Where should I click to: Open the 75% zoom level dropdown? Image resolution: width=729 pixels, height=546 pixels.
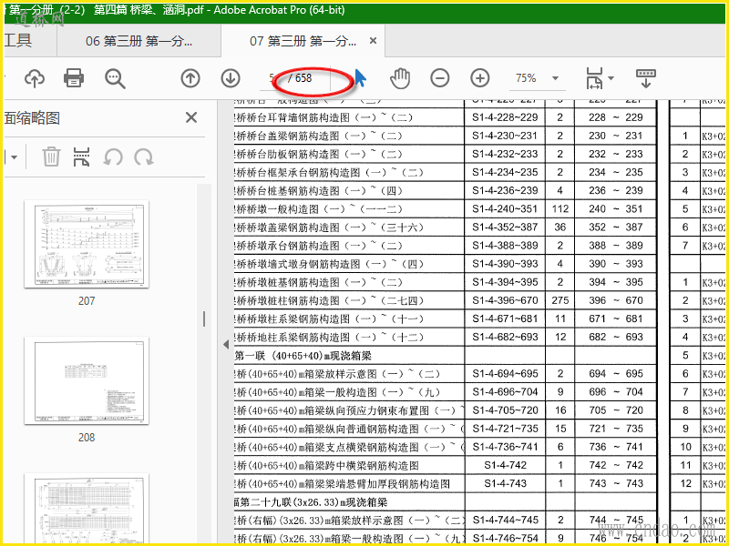[555, 78]
